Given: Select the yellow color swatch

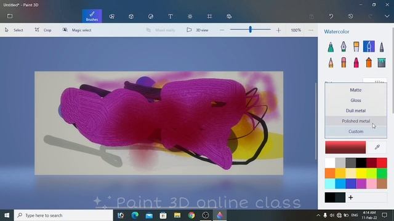Looking at the screenshot, I should (361, 173).
